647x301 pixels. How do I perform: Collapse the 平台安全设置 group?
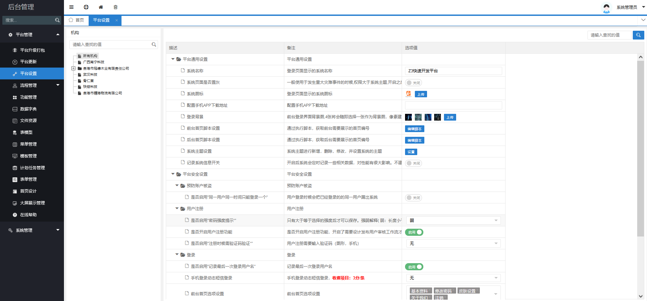coord(173,174)
